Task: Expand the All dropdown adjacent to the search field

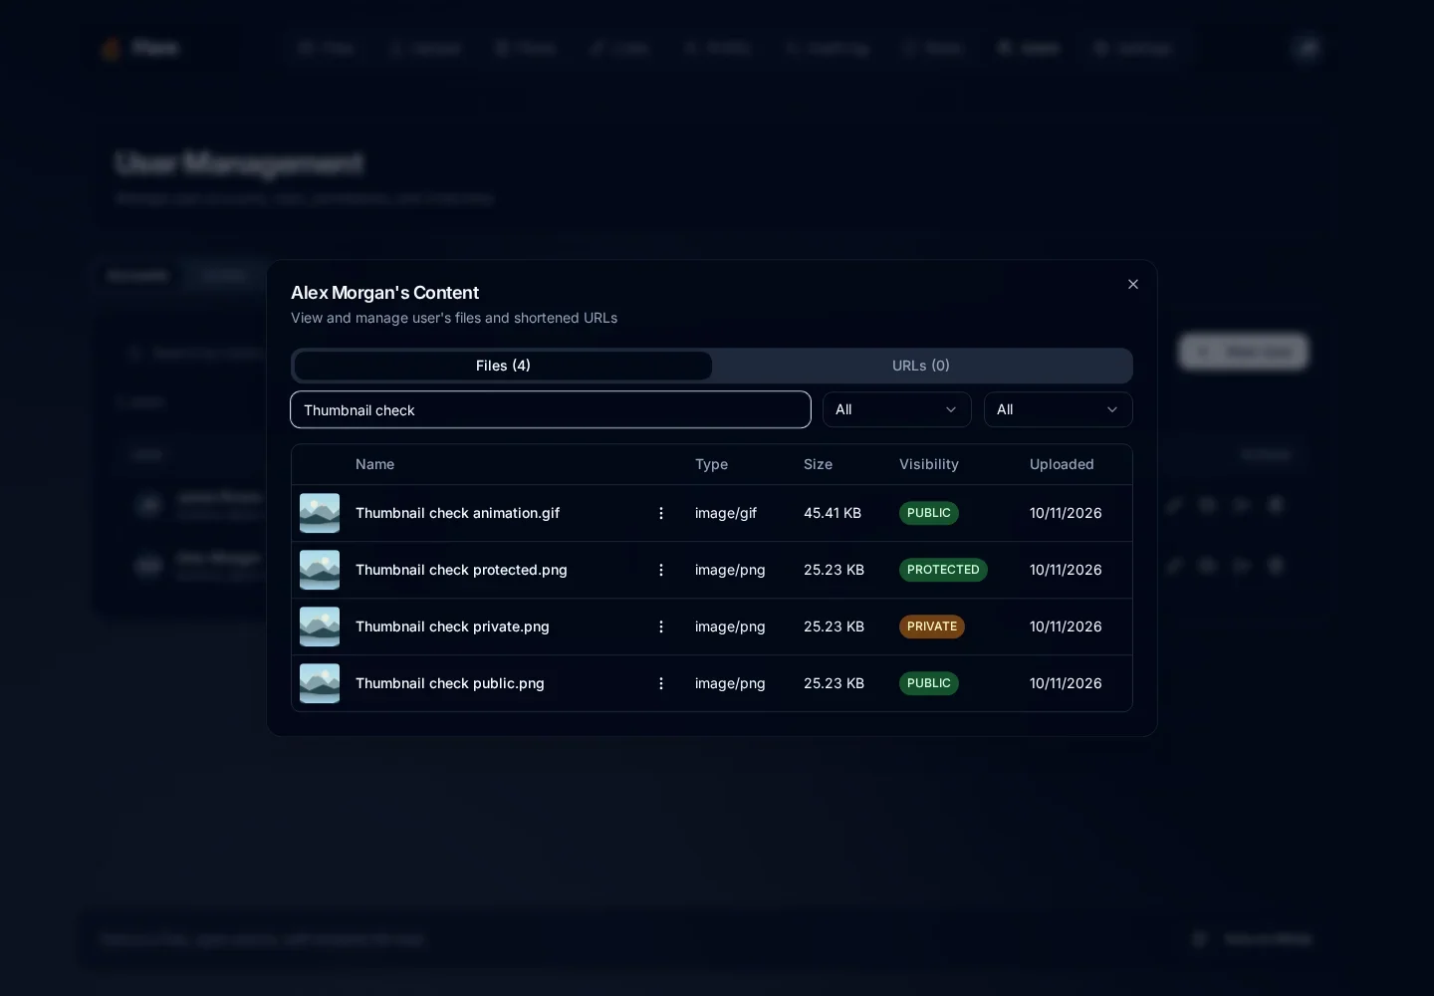Action: pyautogui.click(x=897, y=409)
